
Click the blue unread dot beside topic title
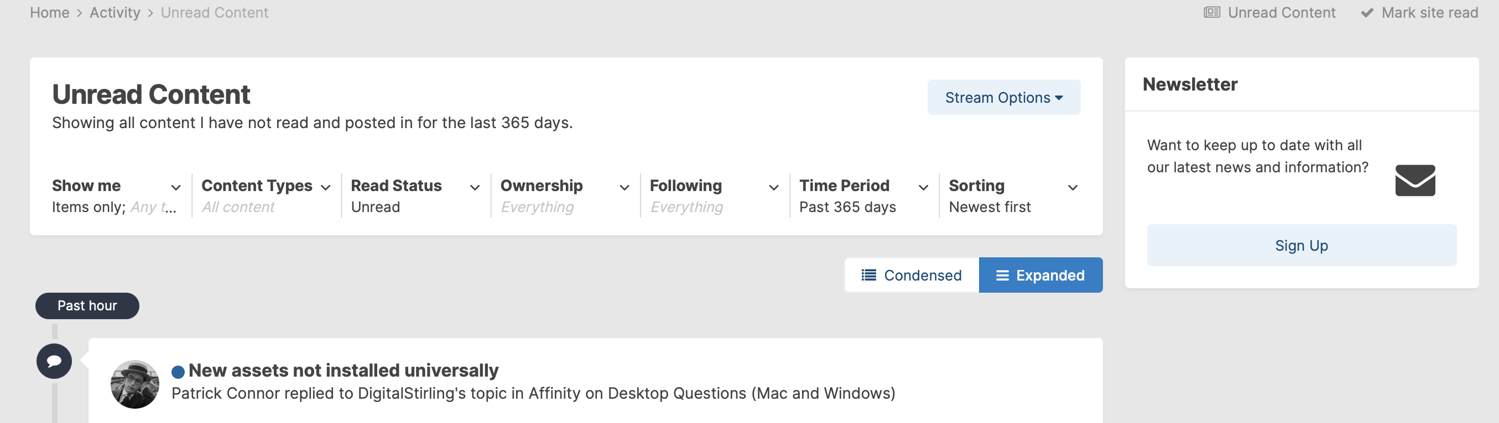click(x=178, y=372)
